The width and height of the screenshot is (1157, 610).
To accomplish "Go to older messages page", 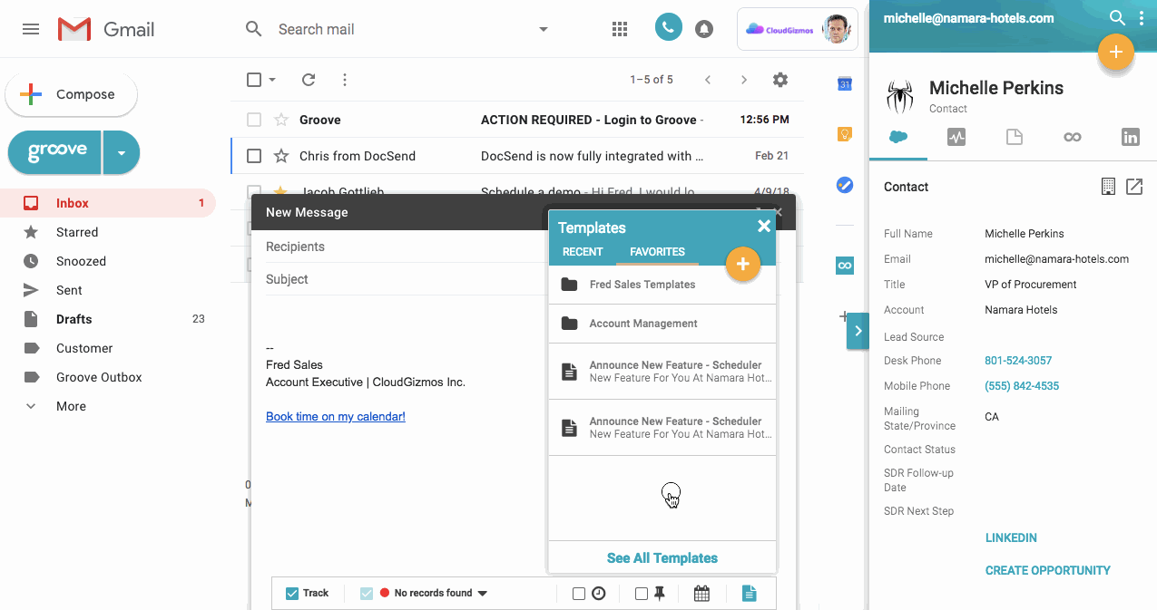I will pos(744,80).
